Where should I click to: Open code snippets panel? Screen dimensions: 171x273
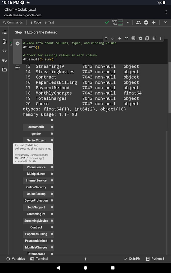(5, 51)
